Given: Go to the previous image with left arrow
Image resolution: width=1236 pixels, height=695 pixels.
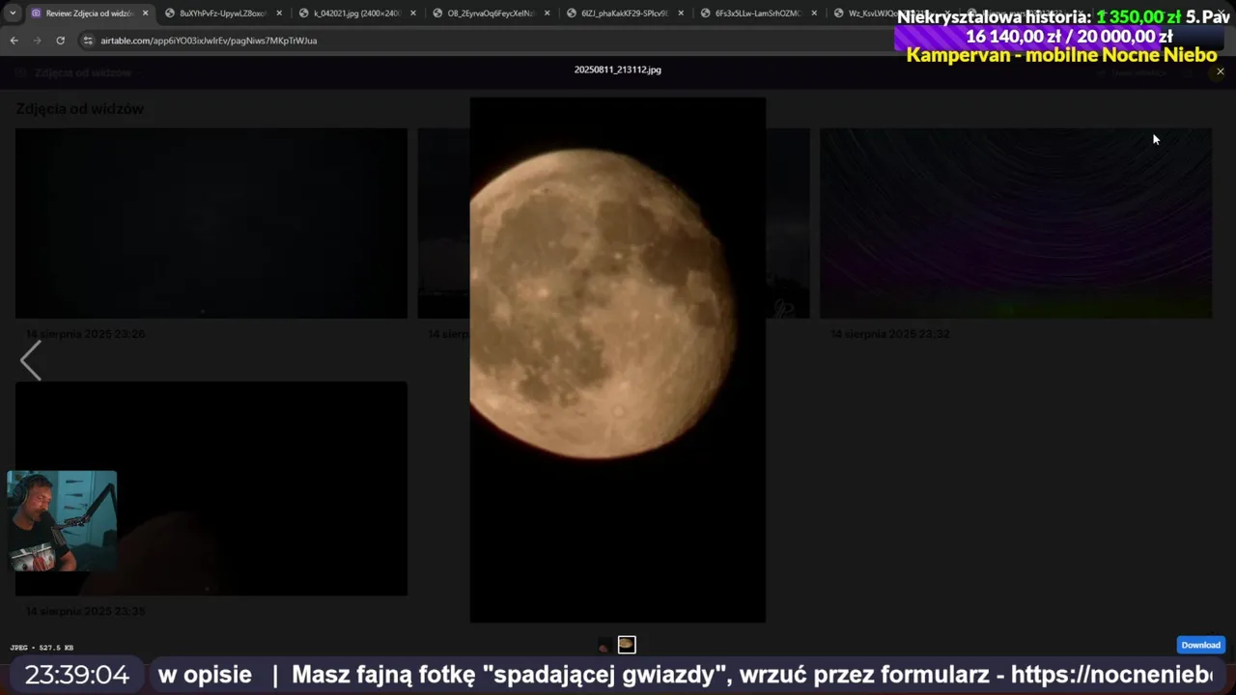Looking at the screenshot, I should click(x=31, y=361).
